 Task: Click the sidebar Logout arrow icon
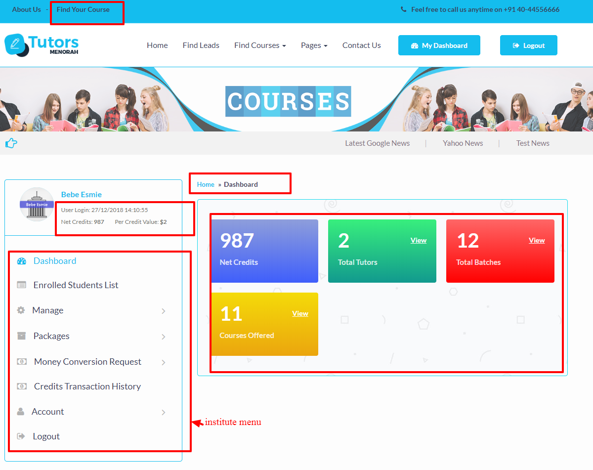pyautogui.click(x=21, y=436)
